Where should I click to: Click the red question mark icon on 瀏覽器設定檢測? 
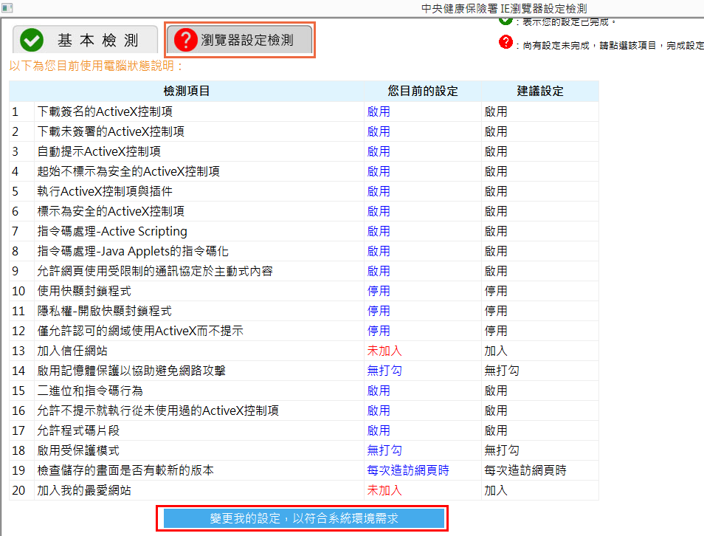point(184,40)
